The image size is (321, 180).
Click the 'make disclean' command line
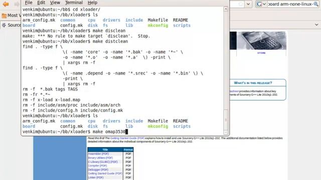74,30
